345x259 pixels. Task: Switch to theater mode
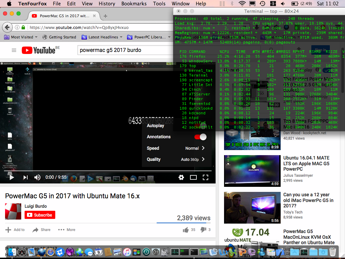[193, 177]
